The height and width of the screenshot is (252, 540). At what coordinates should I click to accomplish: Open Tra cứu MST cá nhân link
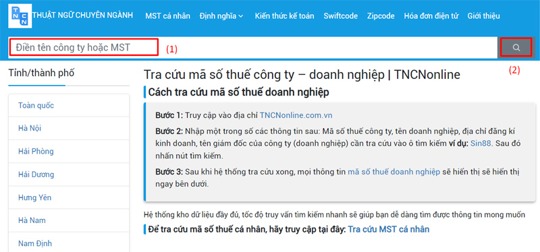(x=389, y=229)
